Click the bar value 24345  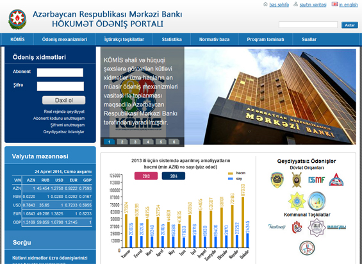(x=248, y=227)
